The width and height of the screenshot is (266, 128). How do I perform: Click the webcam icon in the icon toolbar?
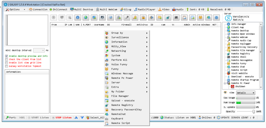119,17
